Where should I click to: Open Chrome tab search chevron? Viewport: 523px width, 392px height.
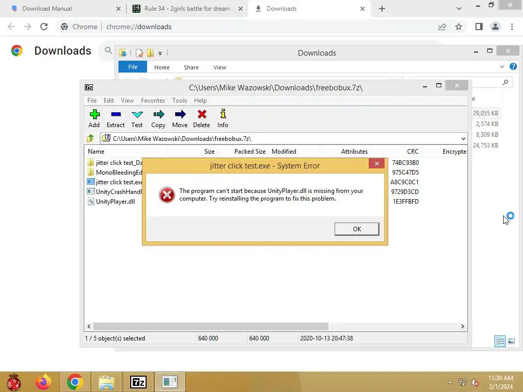pos(459,9)
